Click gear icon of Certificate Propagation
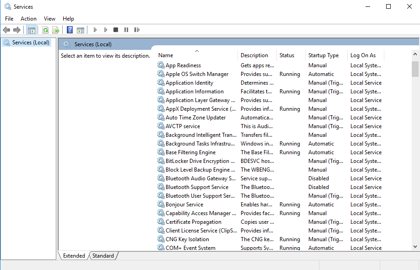 (x=161, y=221)
